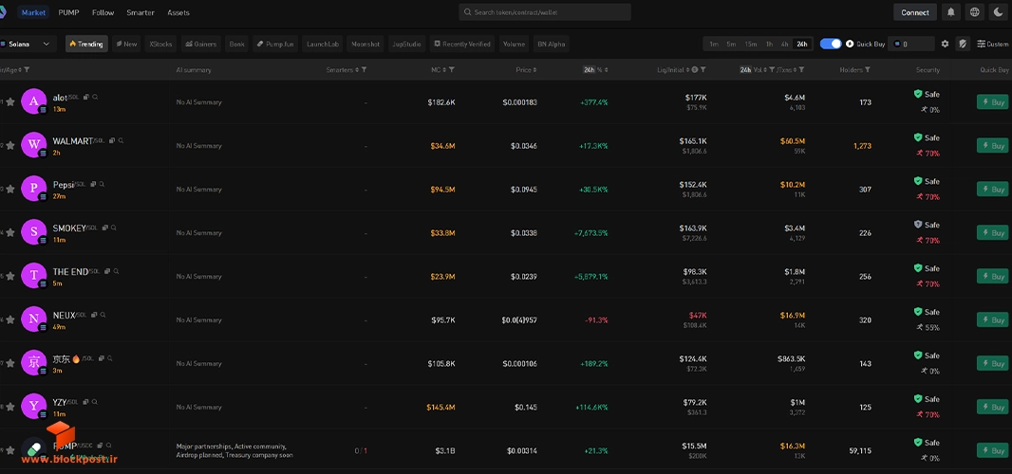Search alot token magnifier icon
The width and height of the screenshot is (1012, 474).
95,97
